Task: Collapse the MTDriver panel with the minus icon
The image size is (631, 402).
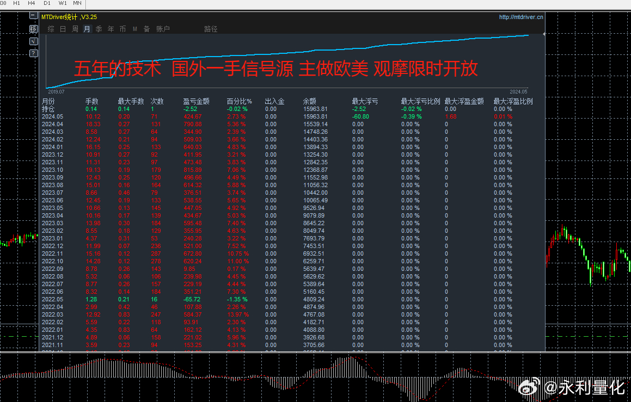Action: (x=34, y=16)
